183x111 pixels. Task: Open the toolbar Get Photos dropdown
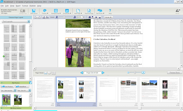coord(100,11)
